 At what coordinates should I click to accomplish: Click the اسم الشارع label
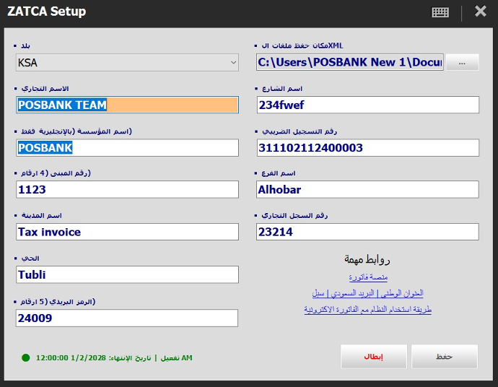[282, 89]
